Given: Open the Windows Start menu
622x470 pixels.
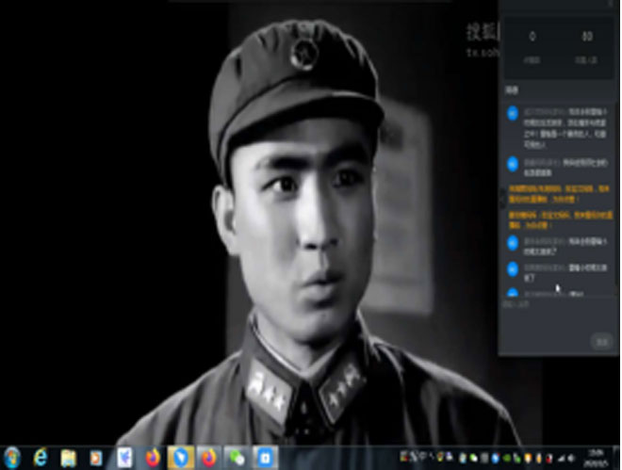Looking at the screenshot, I should coord(11,458).
